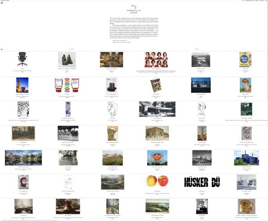Open the black-and-white modern house photo
This screenshot has width=268, height=221.
click(157, 109)
